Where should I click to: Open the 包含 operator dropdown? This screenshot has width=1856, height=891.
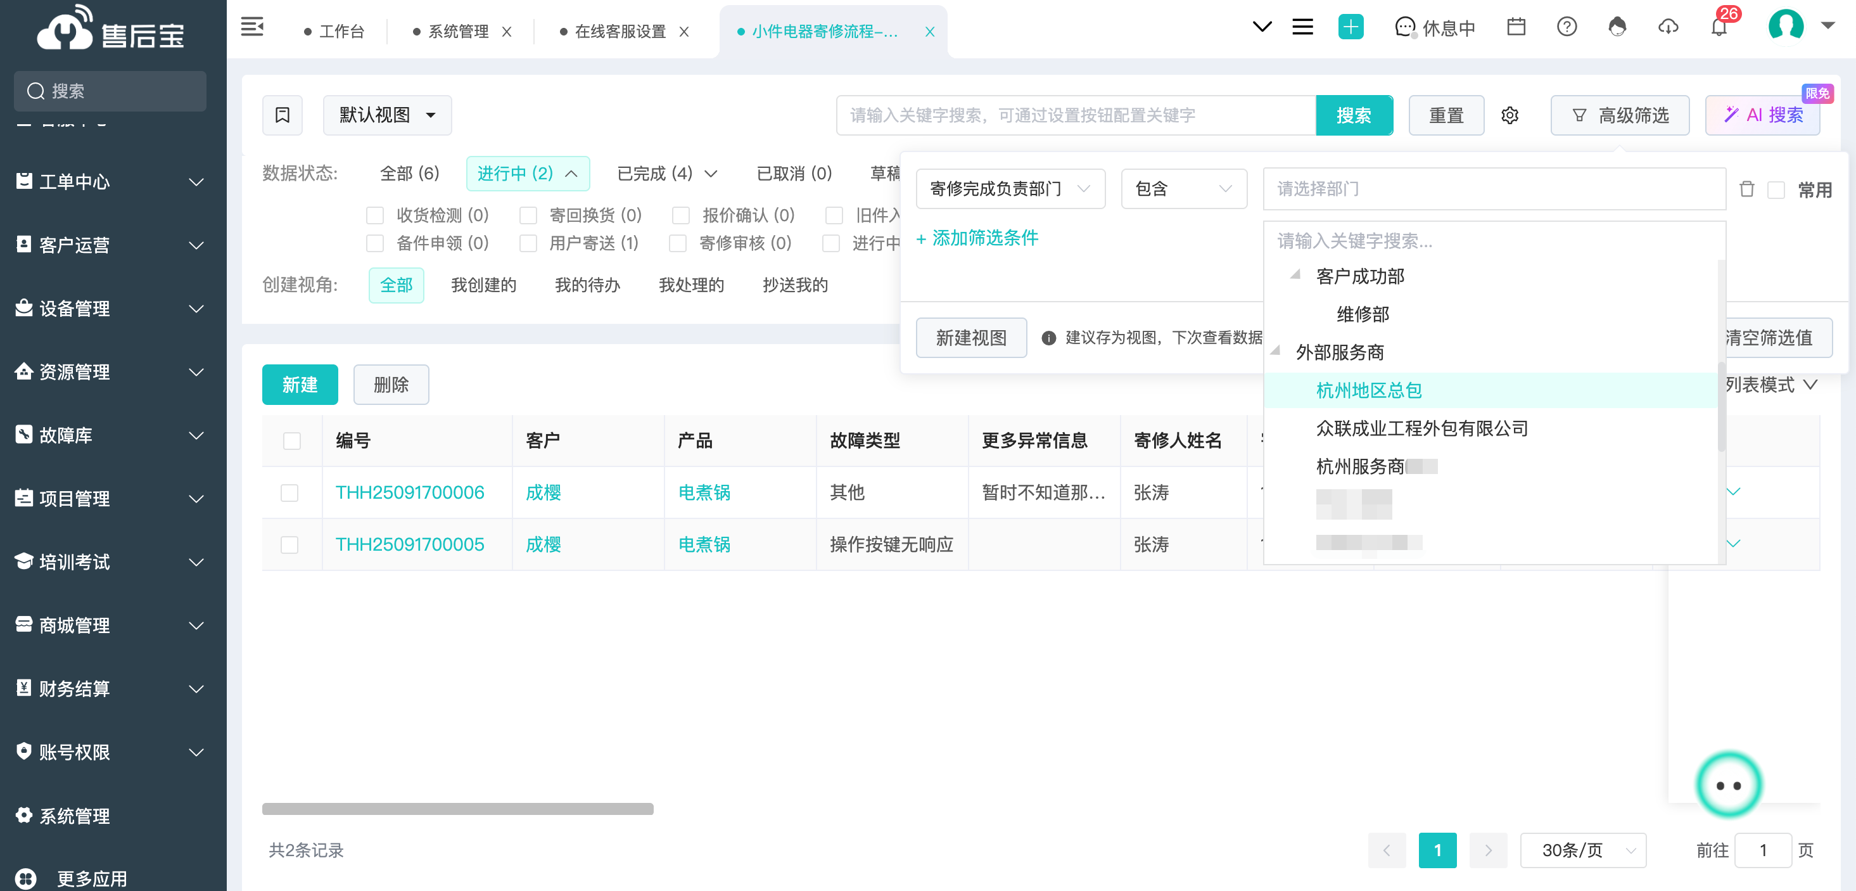click(1183, 189)
